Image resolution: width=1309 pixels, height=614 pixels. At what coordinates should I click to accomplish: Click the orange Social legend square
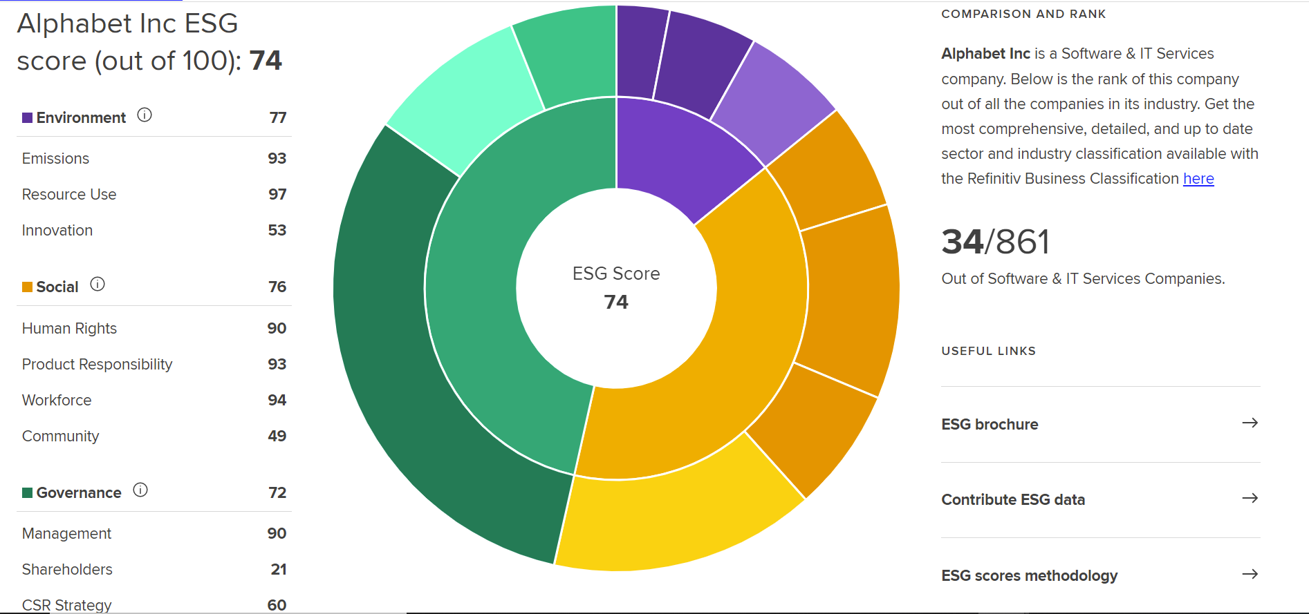click(28, 287)
